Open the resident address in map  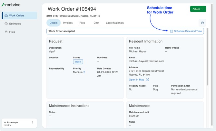(136, 80)
